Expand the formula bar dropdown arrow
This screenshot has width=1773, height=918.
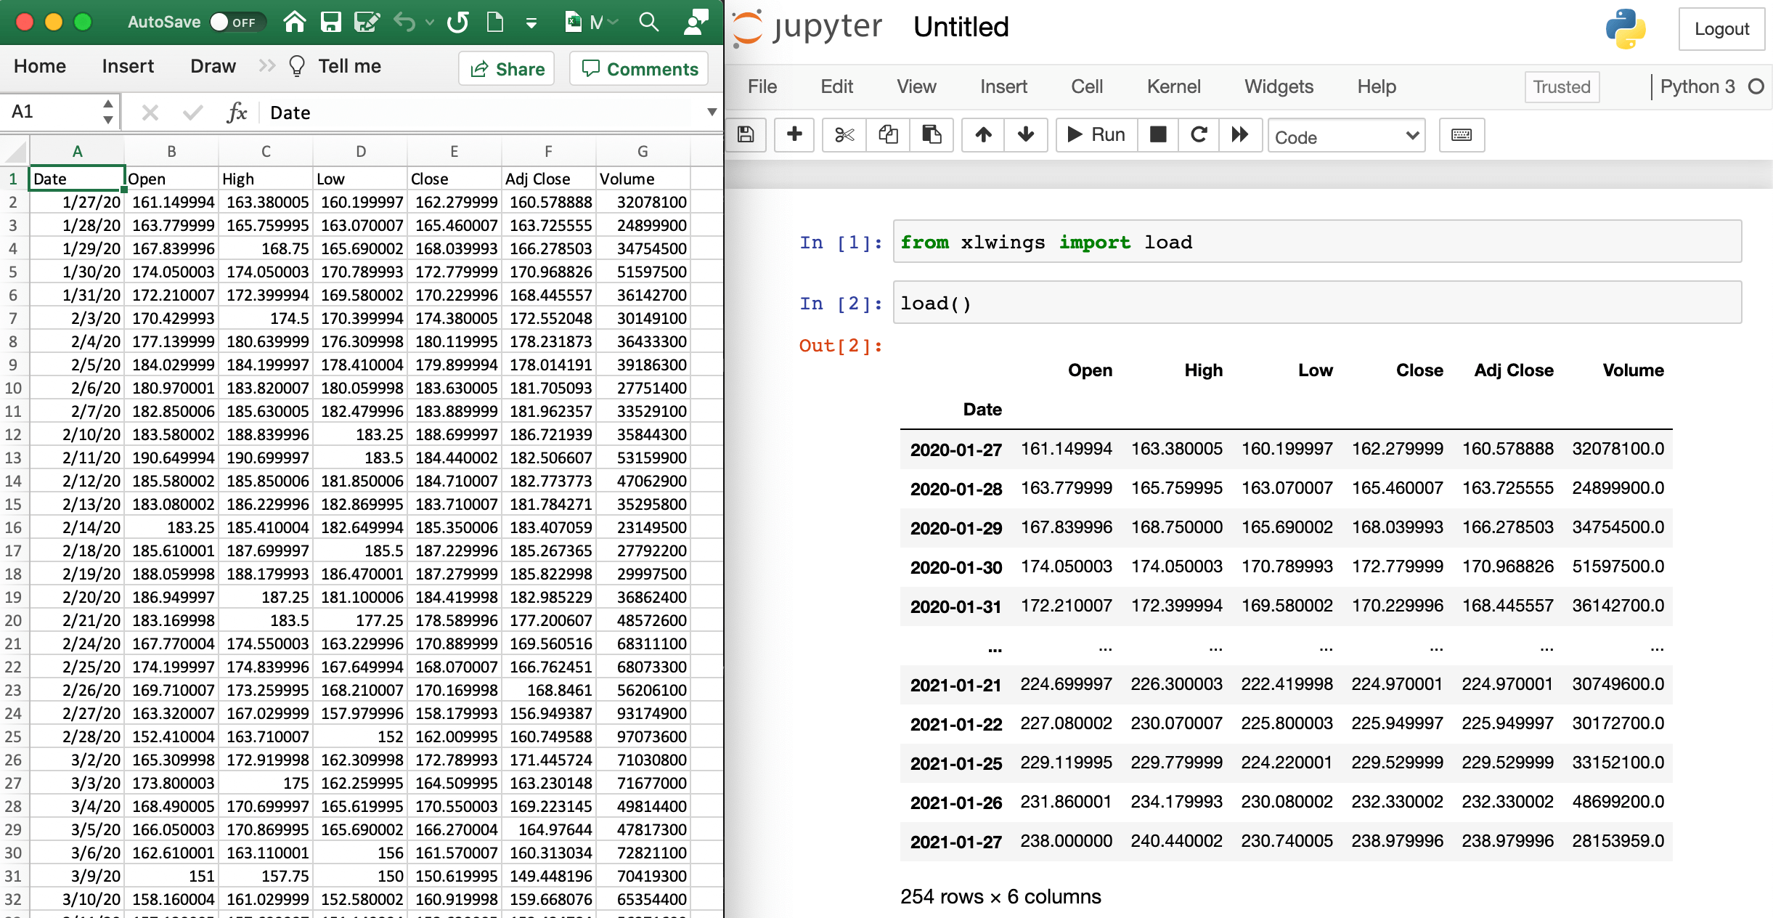[712, 113]
